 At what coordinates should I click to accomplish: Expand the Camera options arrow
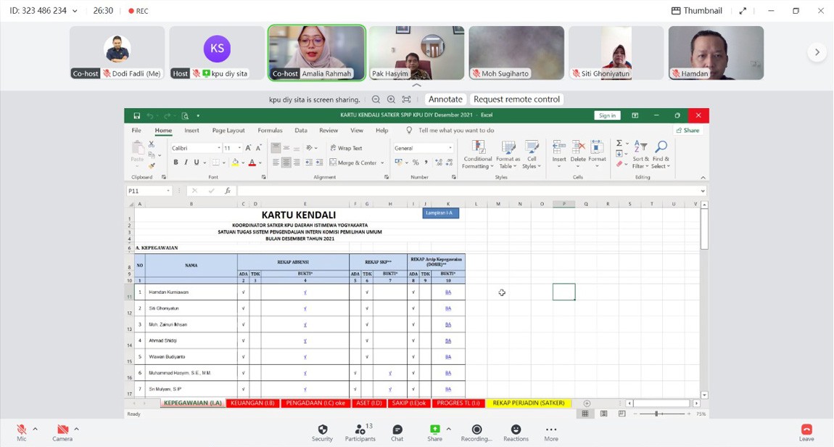pyautogui.click(x=76, y=429)
